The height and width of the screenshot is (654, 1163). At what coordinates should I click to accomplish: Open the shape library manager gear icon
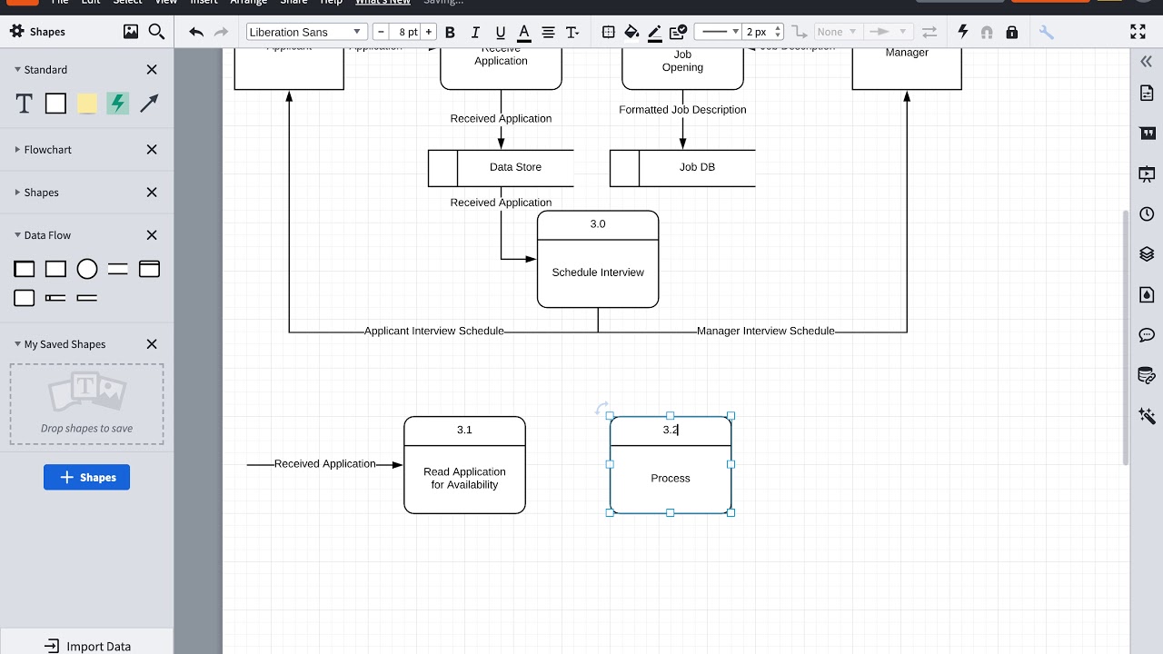(x=16, y=32)
